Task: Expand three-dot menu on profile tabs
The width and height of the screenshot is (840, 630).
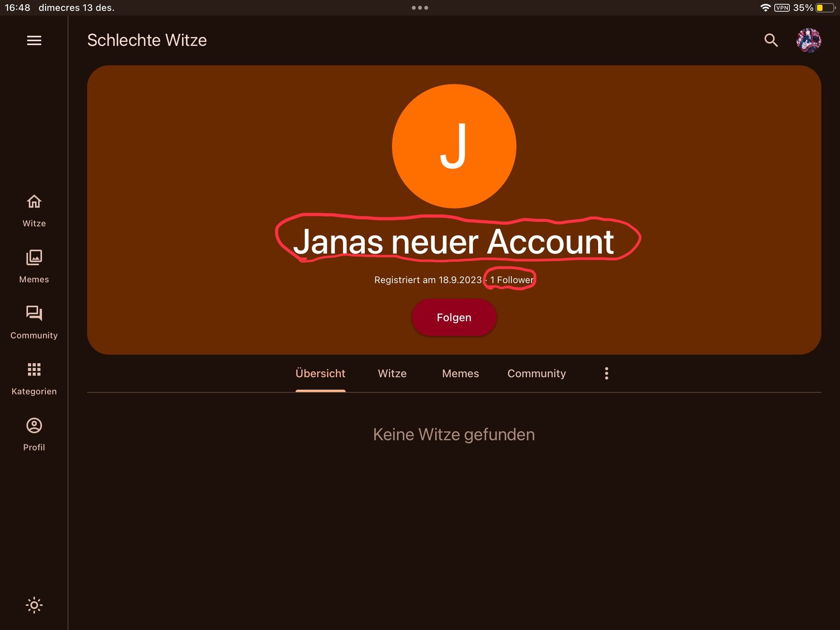Action: (606, 373)
